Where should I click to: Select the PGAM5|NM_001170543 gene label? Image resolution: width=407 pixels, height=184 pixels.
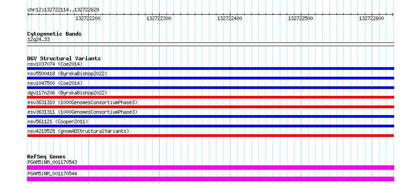52,162
